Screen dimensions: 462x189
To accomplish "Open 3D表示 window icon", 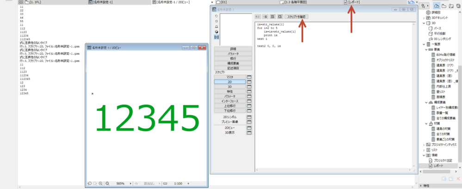I will 249,133.
